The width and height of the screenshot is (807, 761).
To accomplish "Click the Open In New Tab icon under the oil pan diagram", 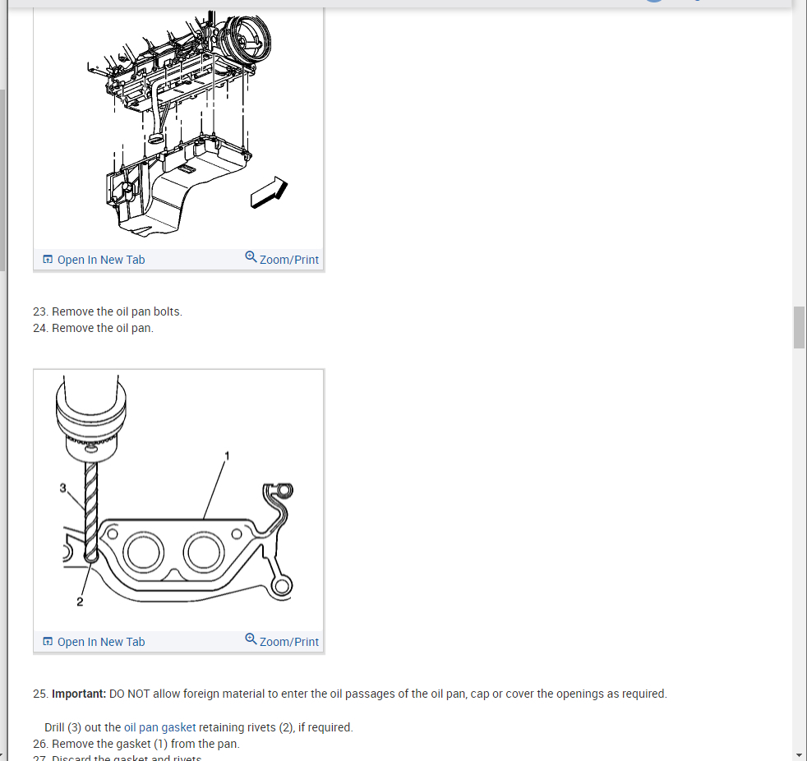I will click(48, 260).
